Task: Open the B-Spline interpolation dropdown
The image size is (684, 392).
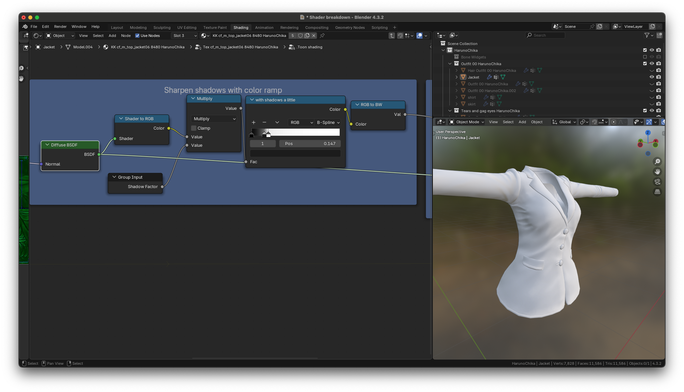Action: 328,123
